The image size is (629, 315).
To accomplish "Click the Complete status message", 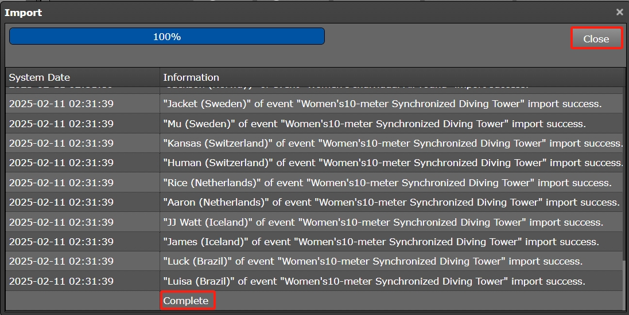I will point(186,301).
